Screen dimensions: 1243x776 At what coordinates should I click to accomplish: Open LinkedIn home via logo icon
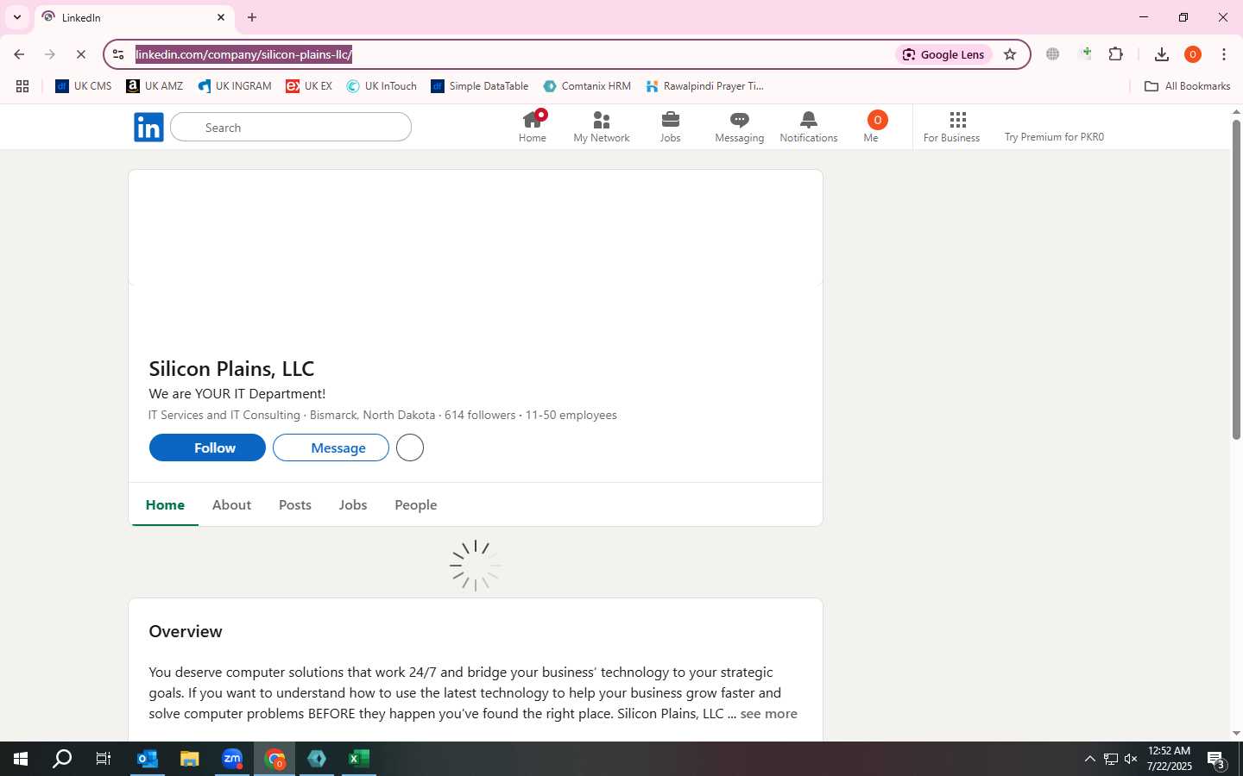coord(148,128)
